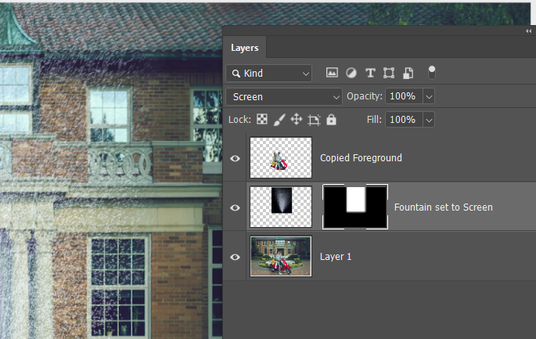This screenshot has width=536, height=339.
Task: Select the Layer 1 thumbnail
Action: click(281, 256)
